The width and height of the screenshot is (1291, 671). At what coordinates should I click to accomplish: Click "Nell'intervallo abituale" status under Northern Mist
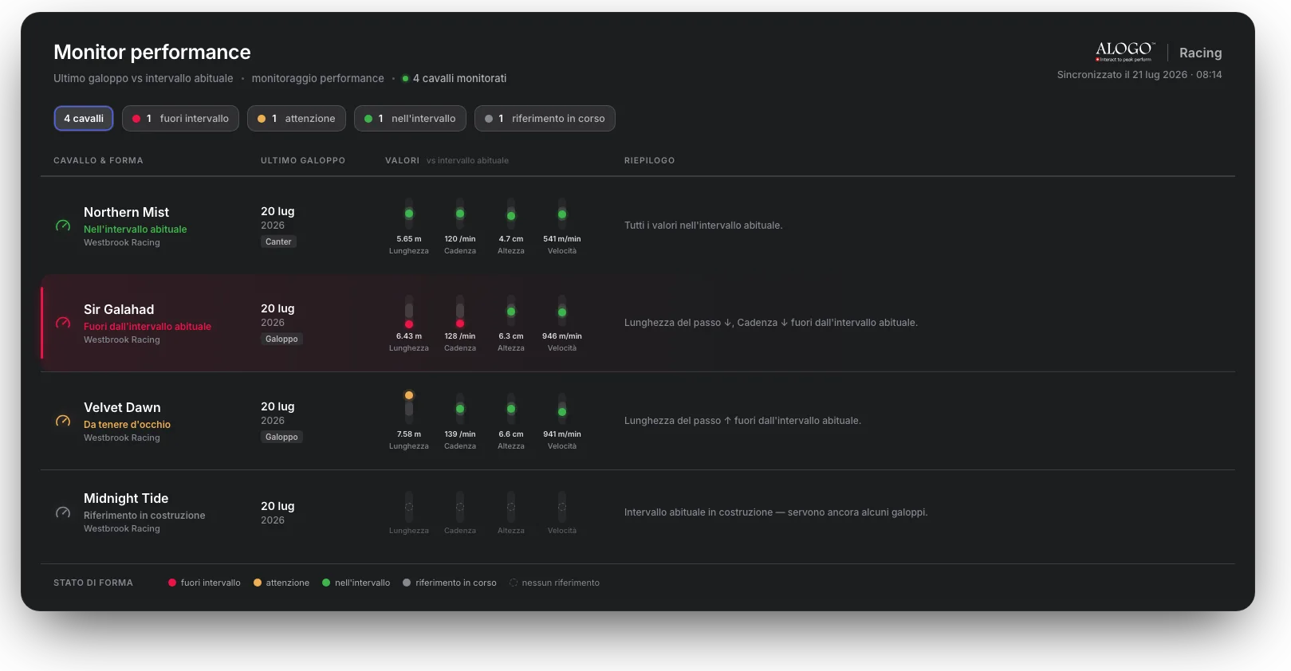(136, 230)
